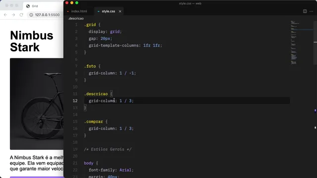Click the browser forward arrow

[13, 15]
